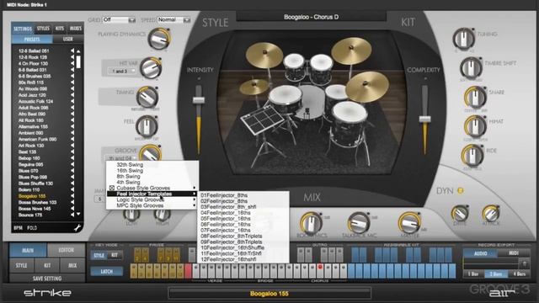Image resolution: width=539 pixels, height=303 pixels.
Task: Turn the Talkback Mic knob
Action: (359, 222)
